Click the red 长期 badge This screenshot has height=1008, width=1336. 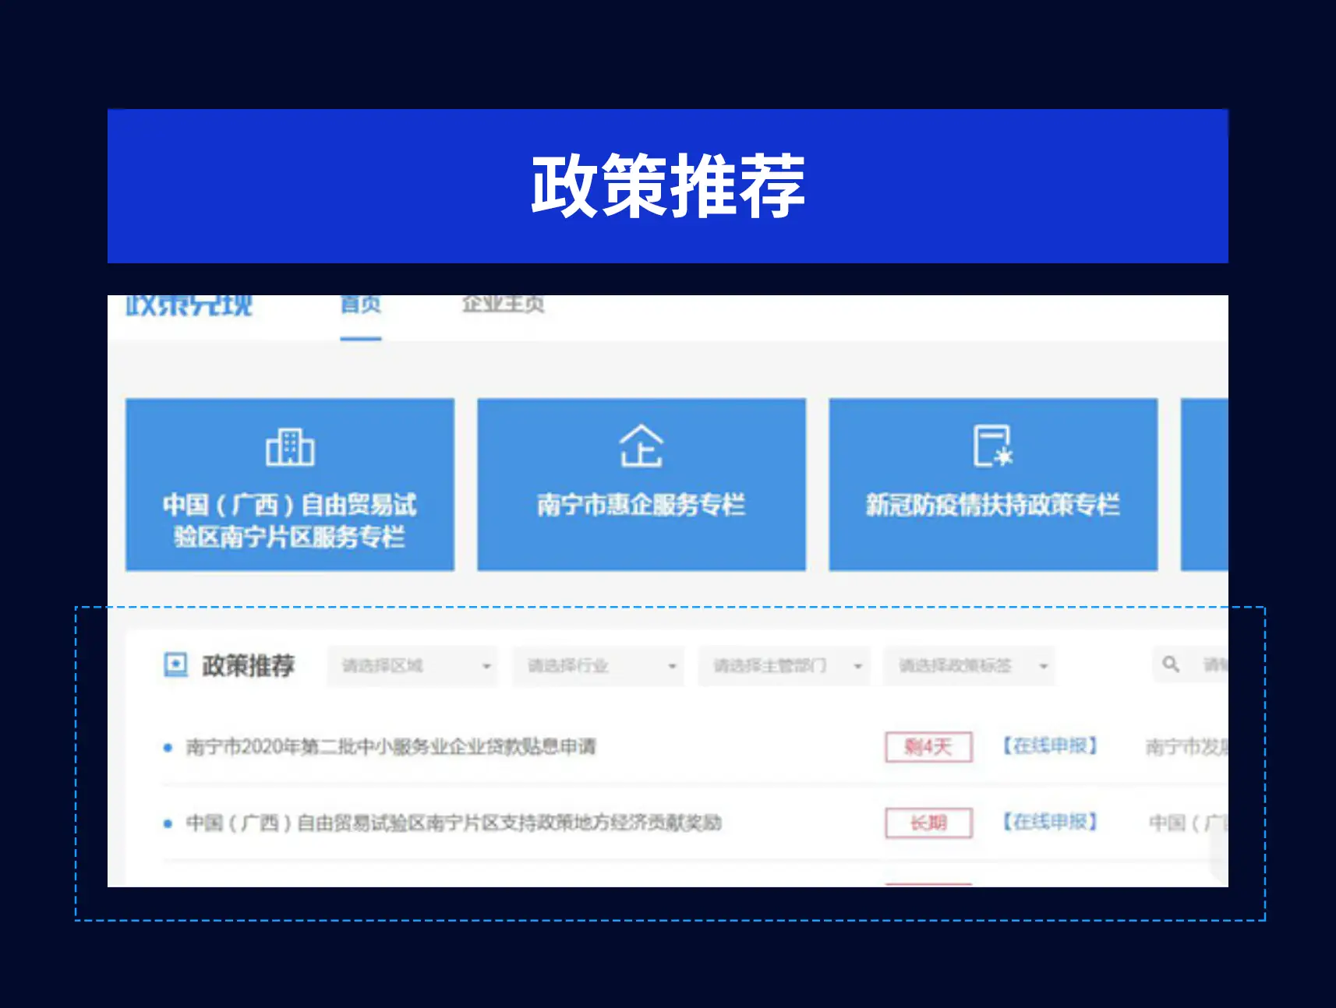(928, 823)
